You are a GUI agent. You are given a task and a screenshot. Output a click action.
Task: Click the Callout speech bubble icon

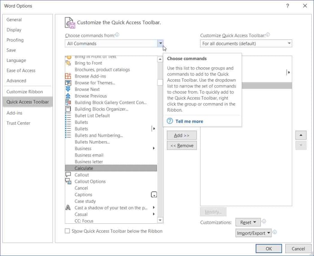click(68, 175)
